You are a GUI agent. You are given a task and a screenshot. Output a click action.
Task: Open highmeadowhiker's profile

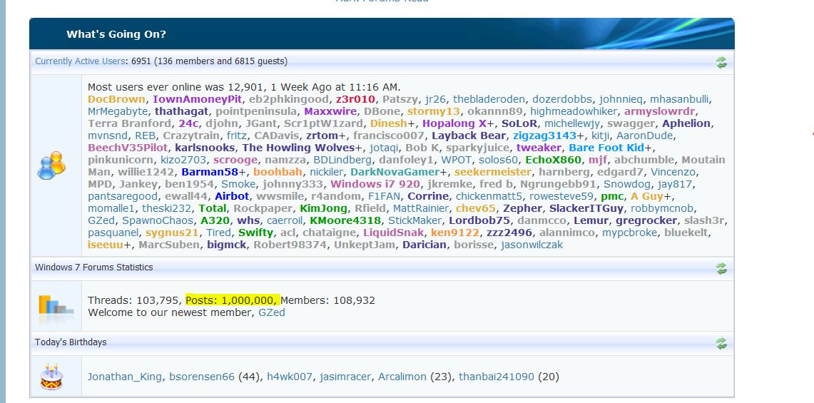click(574, 111)
